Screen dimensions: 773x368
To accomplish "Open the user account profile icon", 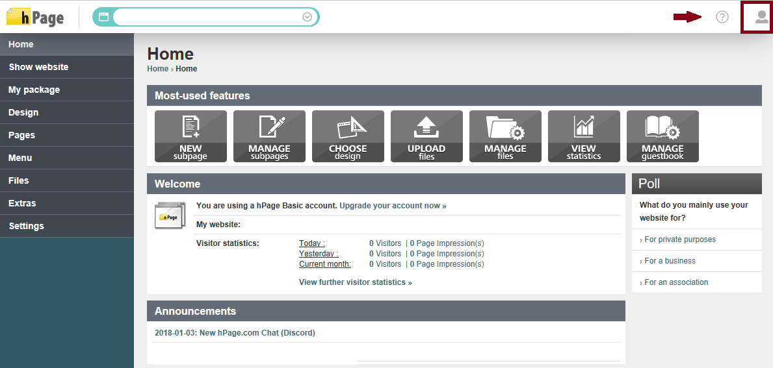I will (762, 18).
